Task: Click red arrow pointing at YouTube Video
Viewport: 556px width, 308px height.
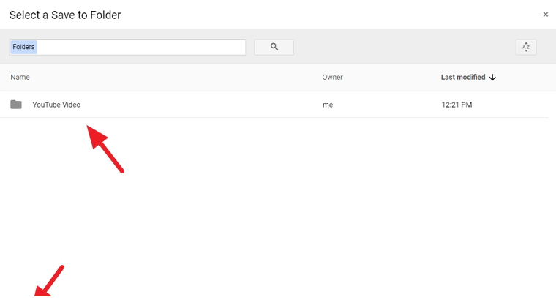Action: click(105, 149)
